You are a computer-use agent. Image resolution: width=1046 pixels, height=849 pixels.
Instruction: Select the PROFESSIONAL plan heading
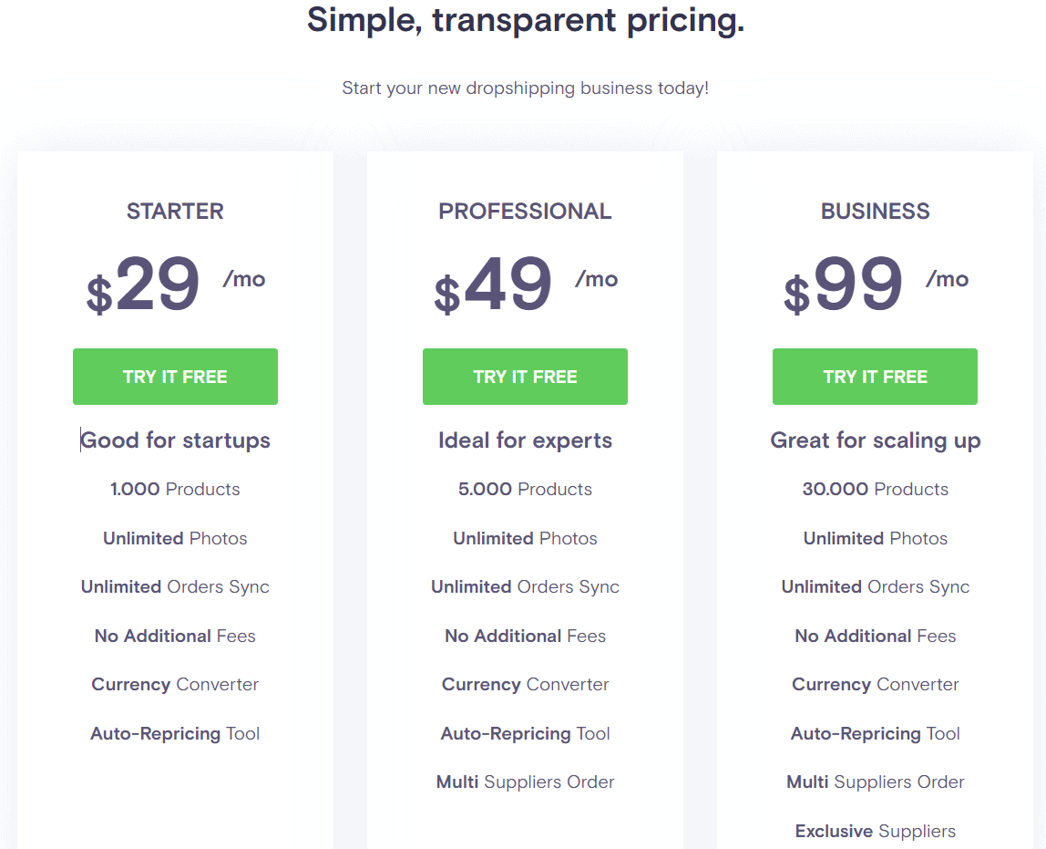click(x=525, y=211)
